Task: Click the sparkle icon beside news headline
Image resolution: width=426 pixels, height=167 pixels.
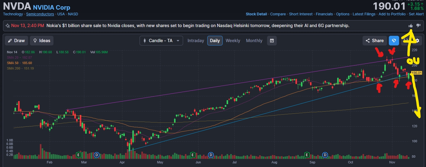Action: (x=8, y=26)
